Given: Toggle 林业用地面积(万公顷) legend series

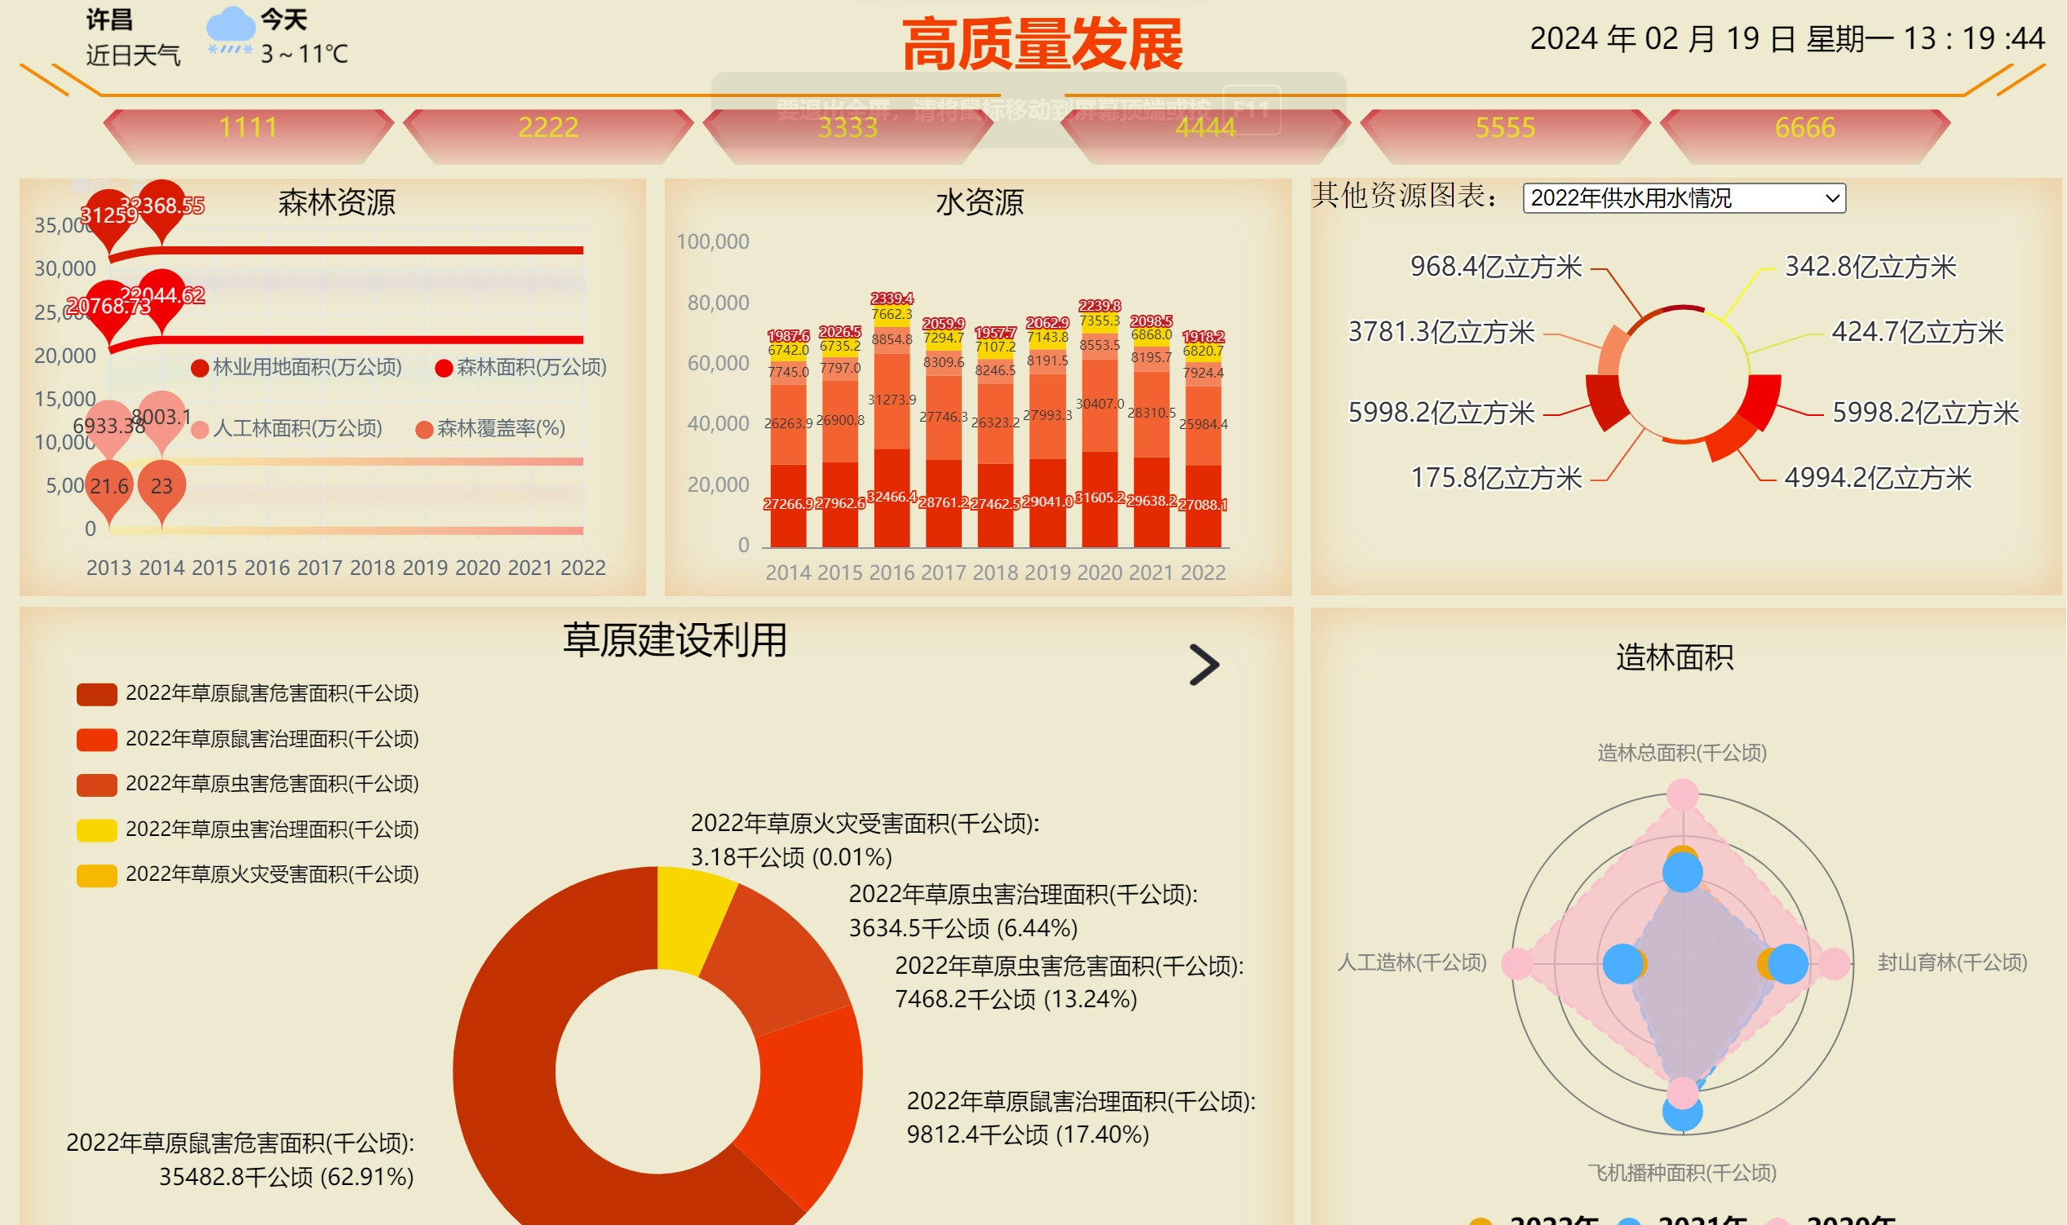Looking at the screenshot, I should 296,367.
